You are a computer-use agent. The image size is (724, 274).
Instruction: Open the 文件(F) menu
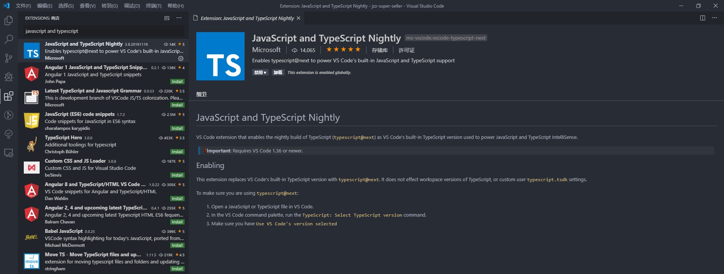pyautogui.click(x=23, y=6)
